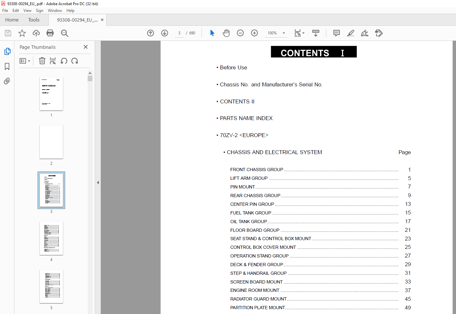Click the Stamp tool icon
This screenshot has width=456, height=314.
[379, 33]
